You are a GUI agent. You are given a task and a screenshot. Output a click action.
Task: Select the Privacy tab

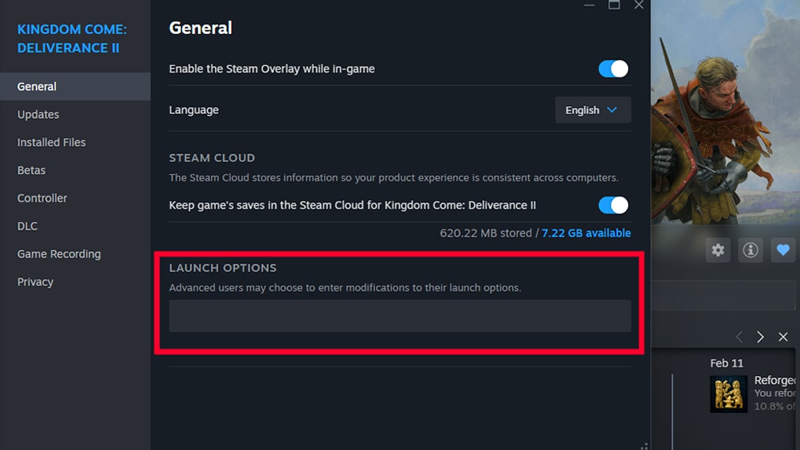35,281
